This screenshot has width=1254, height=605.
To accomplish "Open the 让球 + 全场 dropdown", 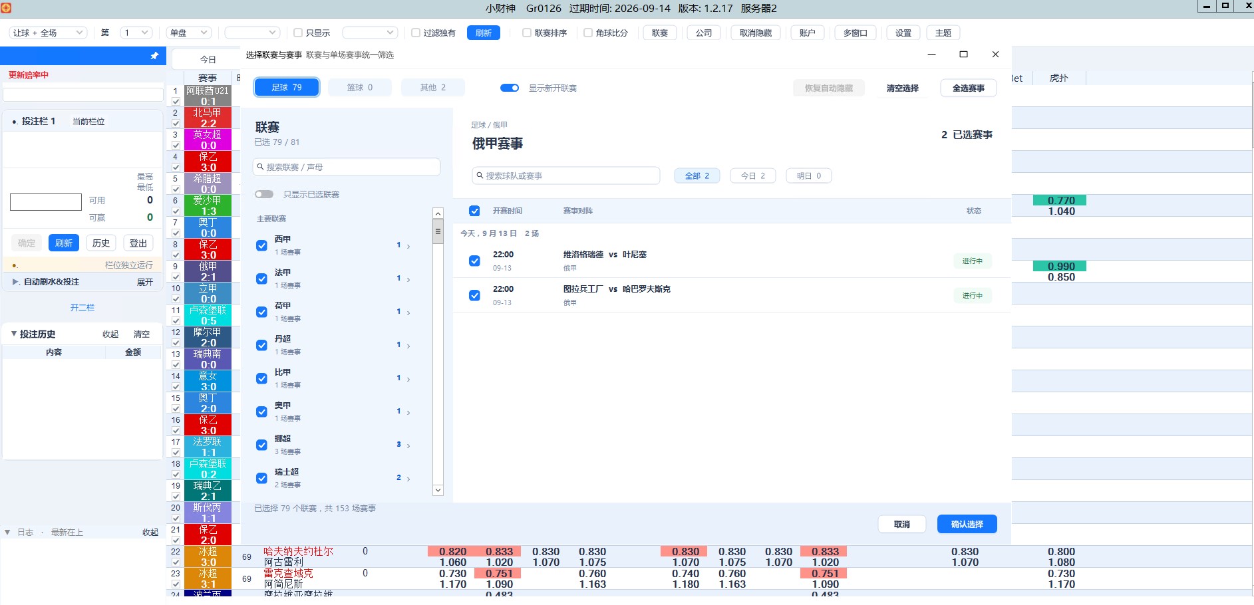I will (49, 33).
